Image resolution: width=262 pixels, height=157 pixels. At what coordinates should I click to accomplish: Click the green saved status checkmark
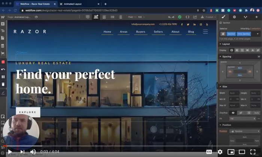click(180, 17)
